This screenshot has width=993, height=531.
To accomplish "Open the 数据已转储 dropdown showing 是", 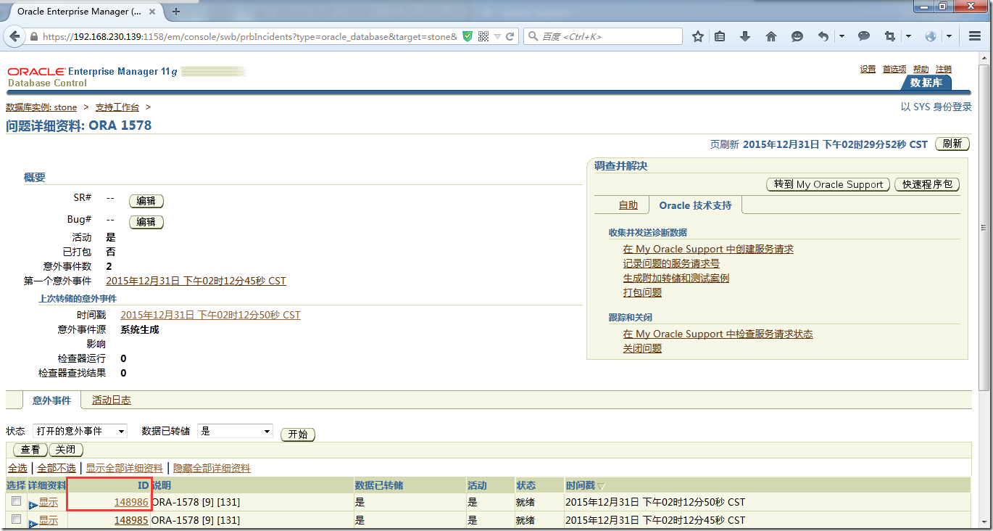I will pyautogui.click(x=236, y=431).
